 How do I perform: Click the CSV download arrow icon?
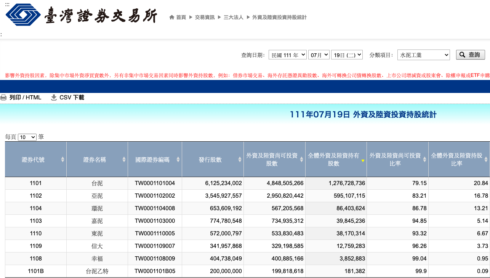pyautogui.click(x=54, y=97)
